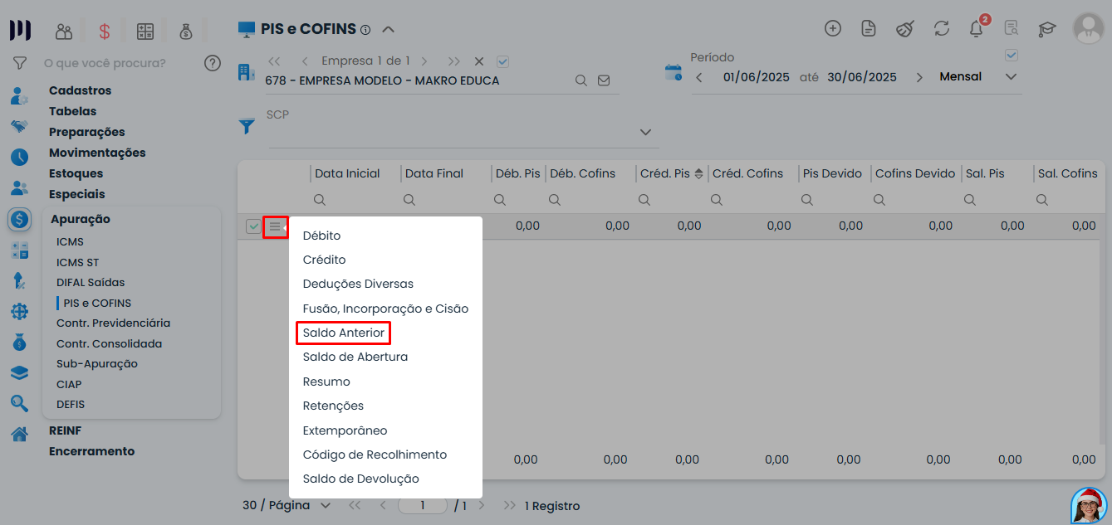This screenshot has height=525, width=1112.
Task: Click the money bag icon in the top bar
Action: point(186,30)
